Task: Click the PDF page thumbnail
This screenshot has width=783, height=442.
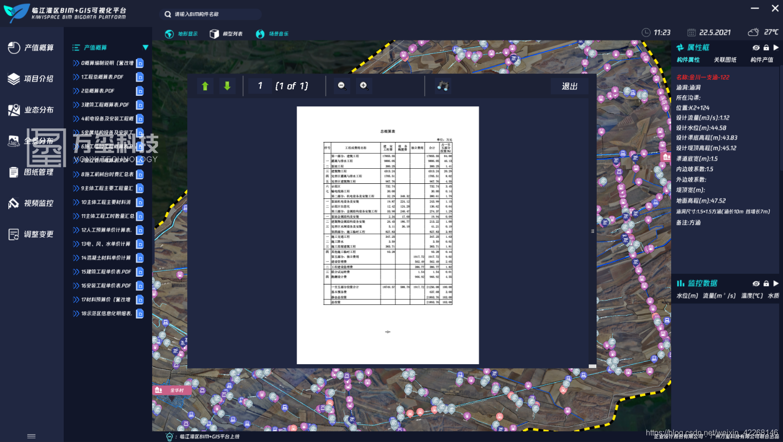Action: (388, 235)
